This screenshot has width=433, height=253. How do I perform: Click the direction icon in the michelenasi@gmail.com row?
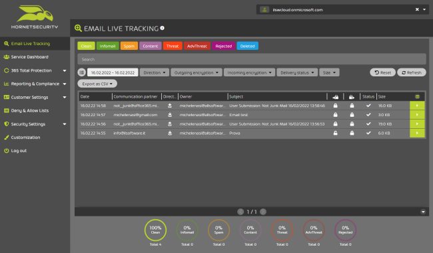coord(170,115)
